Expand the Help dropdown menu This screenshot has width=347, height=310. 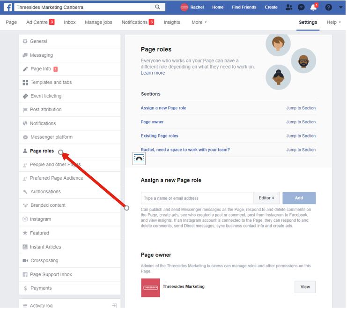click(335, 23)
